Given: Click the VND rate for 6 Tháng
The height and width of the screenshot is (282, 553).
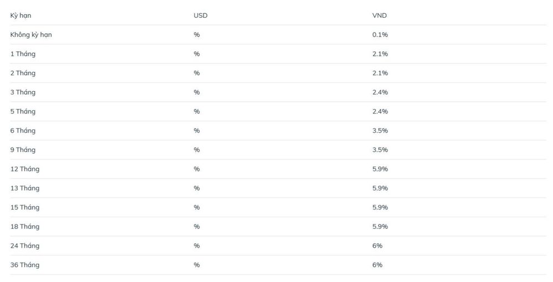Looking at the screenshot, I should (x=380, y=130).
